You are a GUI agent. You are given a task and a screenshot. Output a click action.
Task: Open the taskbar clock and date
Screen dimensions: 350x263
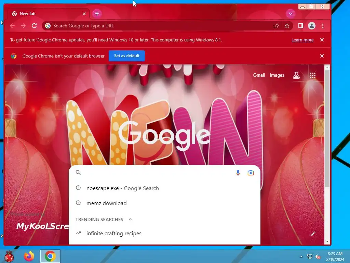(x=335, y=256)
